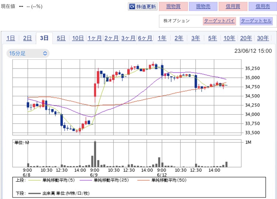The image size is (277, 199).
Task: Click the 34,000 price axis label
Action: click(x=252, y=114)
